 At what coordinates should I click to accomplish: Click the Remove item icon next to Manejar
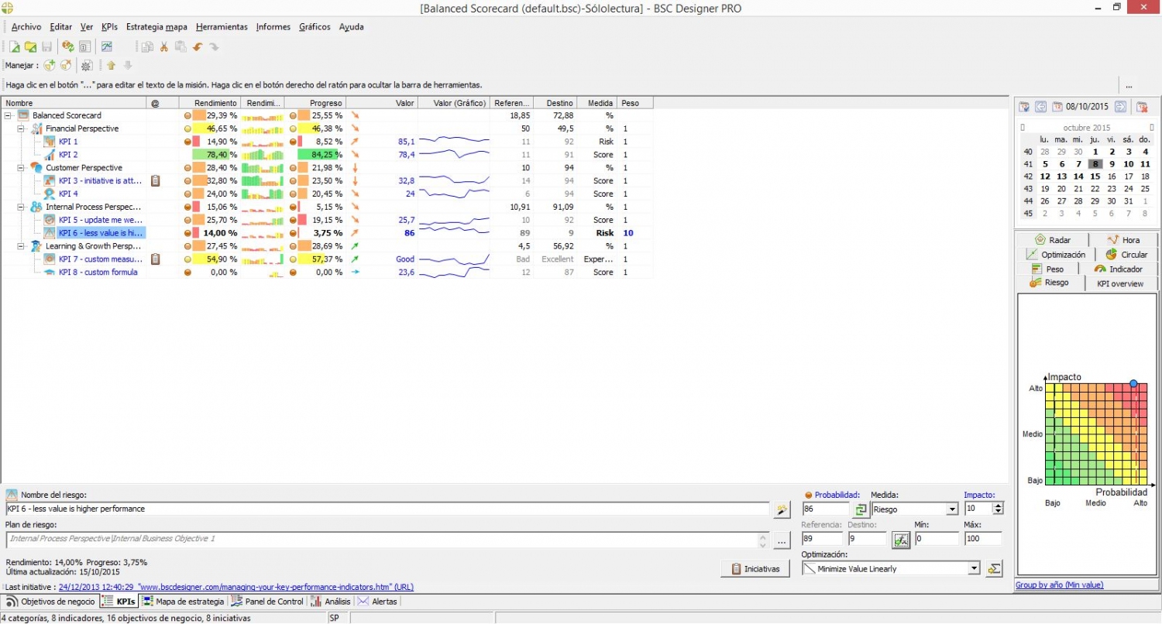click(66, 66)
